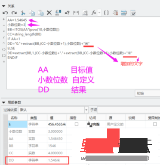Select value cell 4.000000

(57, 153)
